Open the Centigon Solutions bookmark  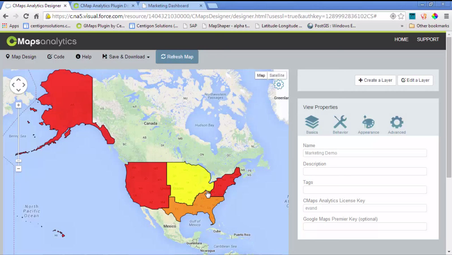pyautogui.click(x=154, y=26)
